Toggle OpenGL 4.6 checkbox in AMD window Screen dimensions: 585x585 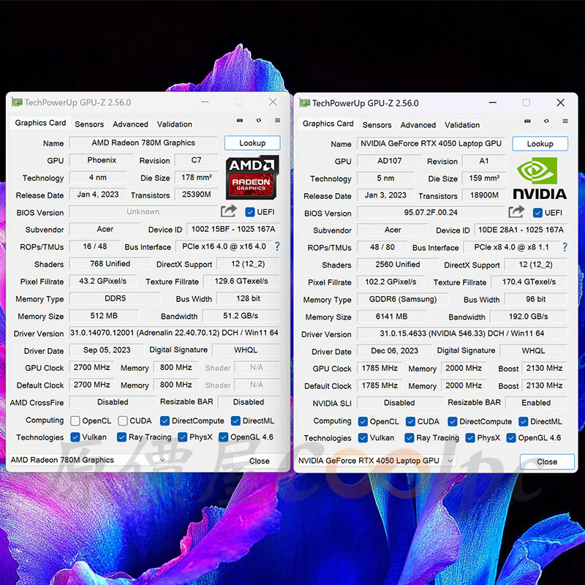pos(223,437)
